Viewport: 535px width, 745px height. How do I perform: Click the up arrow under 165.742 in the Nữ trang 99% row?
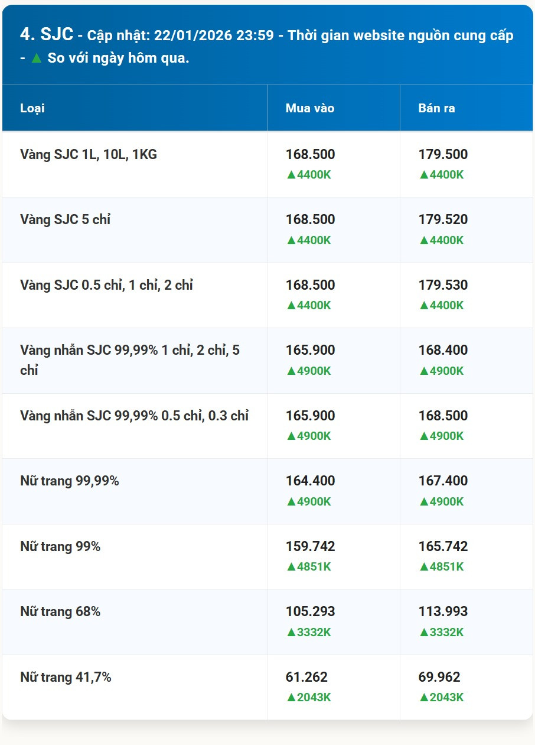coord(423,566)
